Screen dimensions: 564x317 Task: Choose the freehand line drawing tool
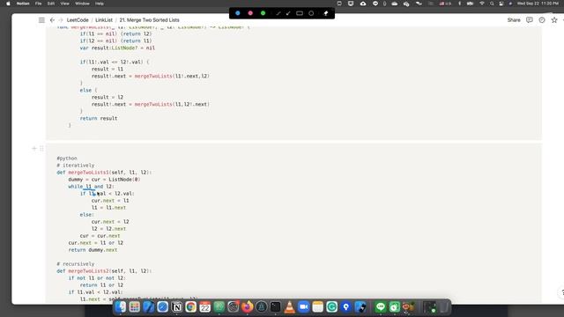point(278,13)
